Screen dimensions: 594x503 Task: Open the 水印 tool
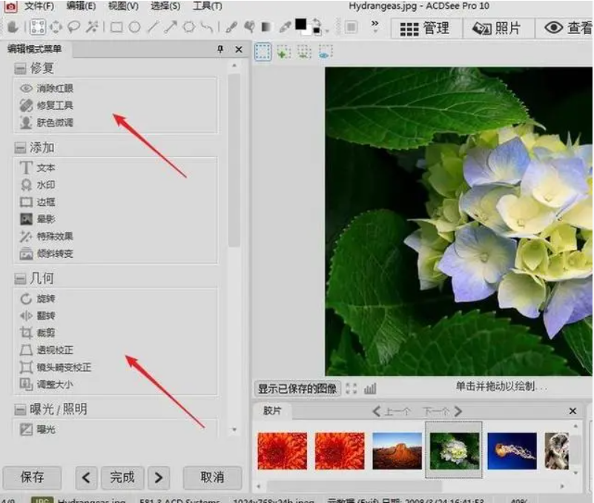(38, 184)
